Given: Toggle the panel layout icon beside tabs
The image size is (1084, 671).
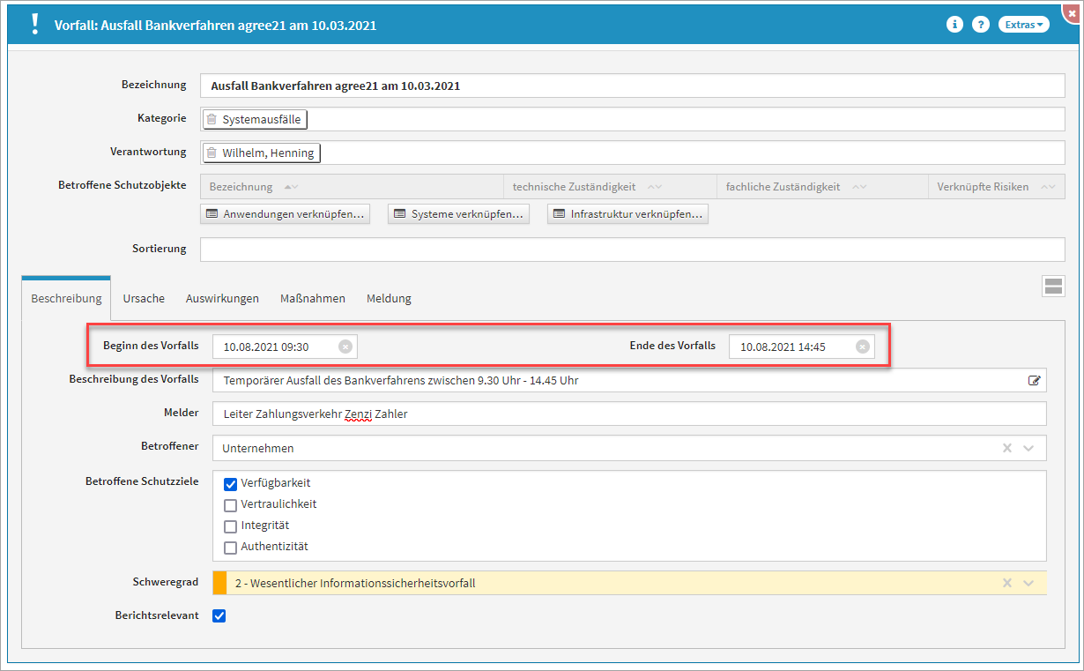Looking at the screenshot, I should click(1053, 286).
